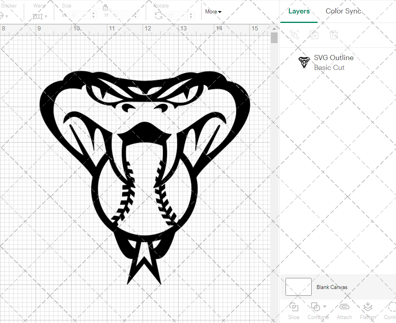Duplicate layer using the Layers panel icon
The width and height of the screenshot is (396, 323).
point(314,35)
